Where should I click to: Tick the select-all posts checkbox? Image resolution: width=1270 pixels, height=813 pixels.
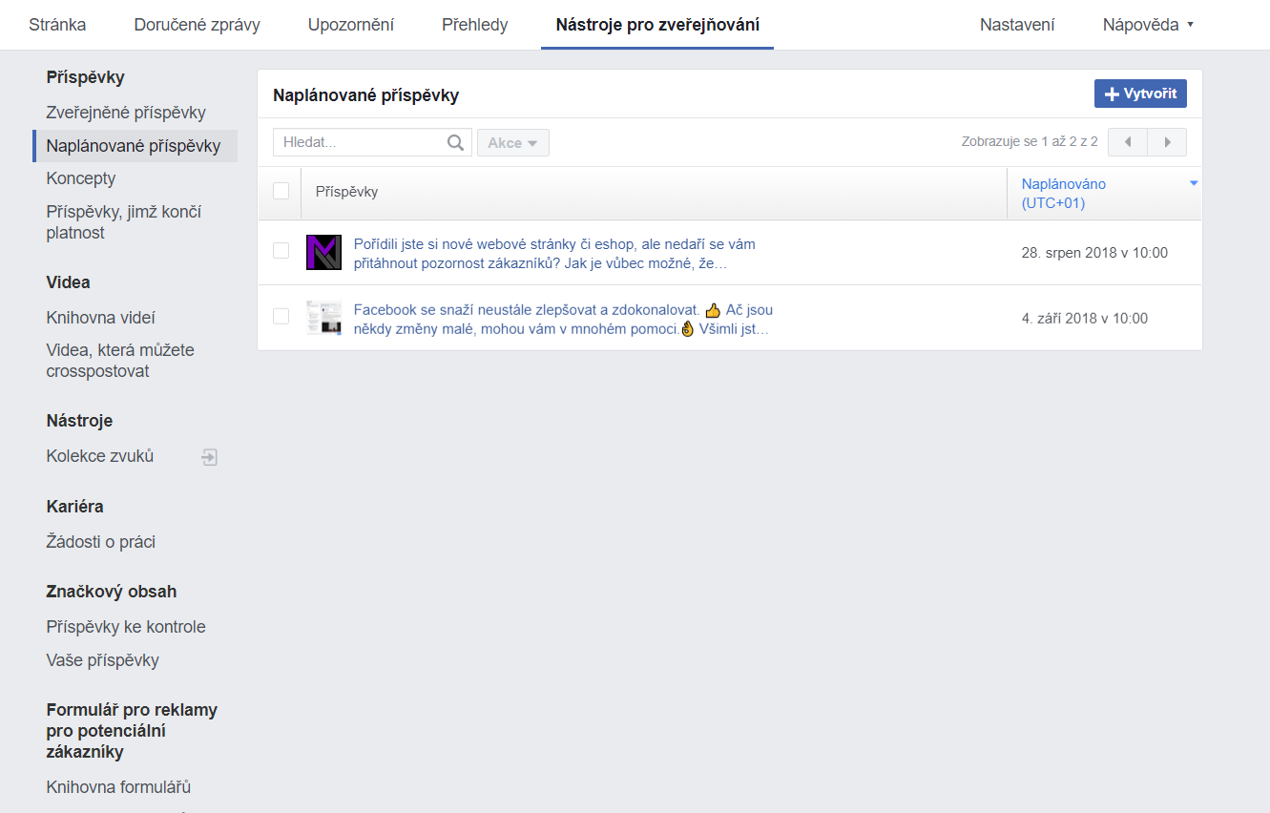click(x=281, y=191)
